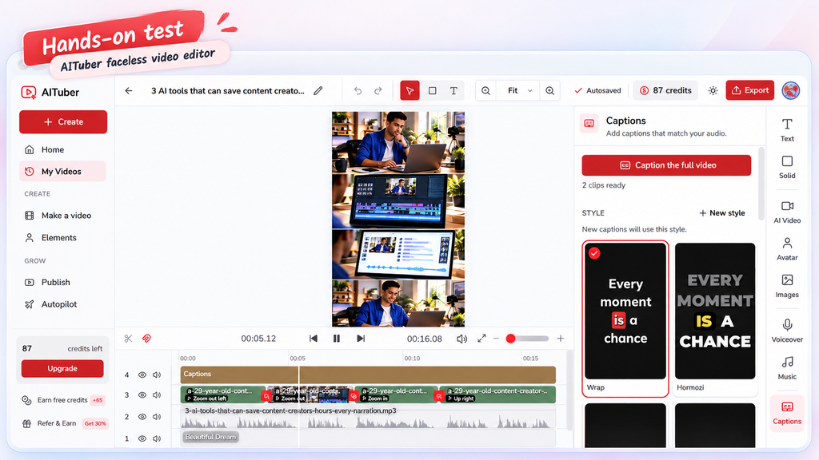Click the timeline zoom plus button

561,339
